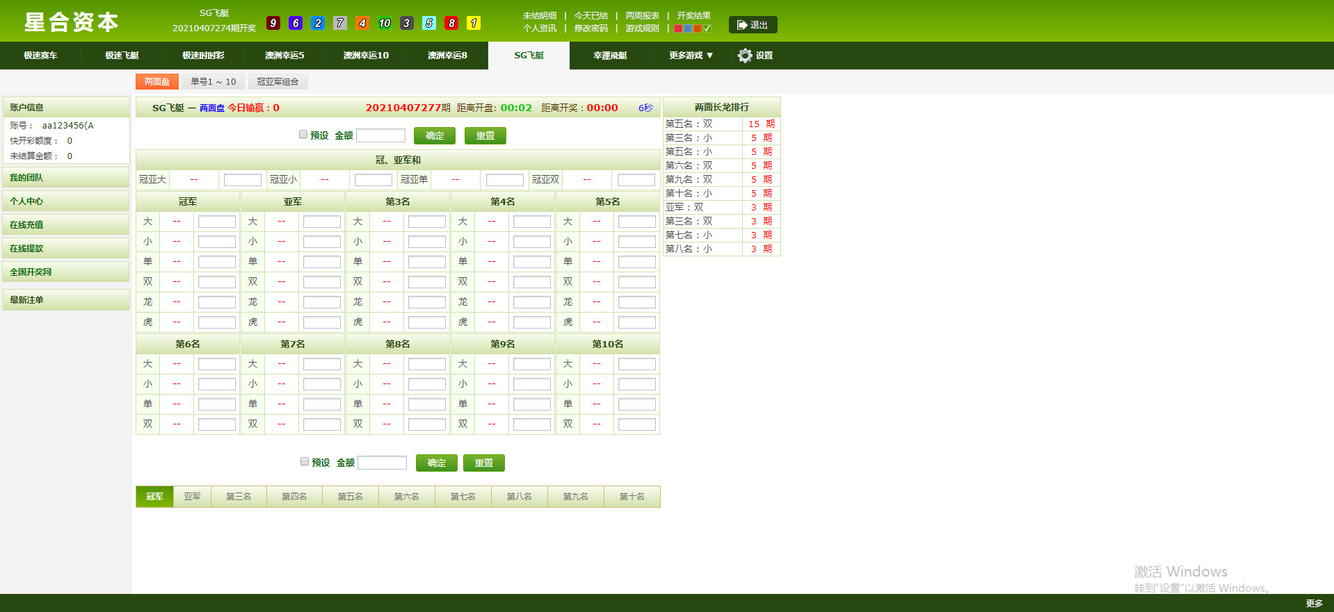
Task: Enable the top 预设 checkbox
Action: point(303,135)
